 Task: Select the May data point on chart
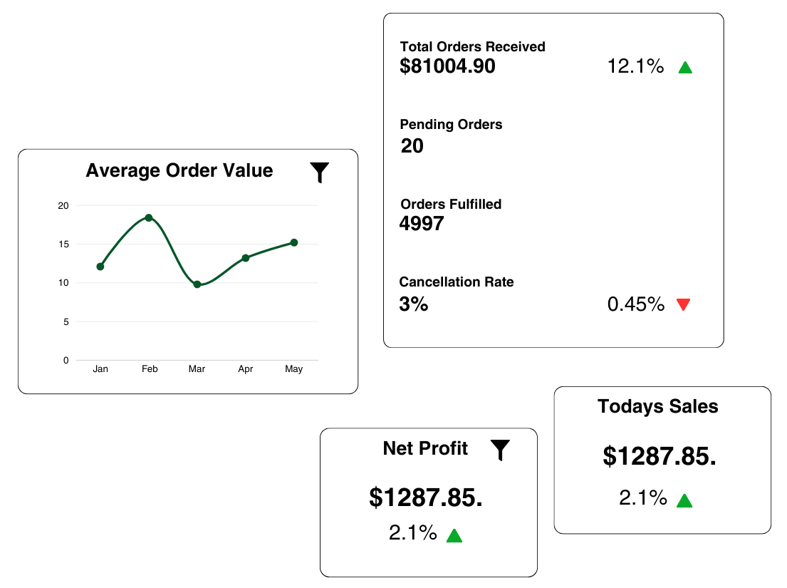(x=294, y=242)
